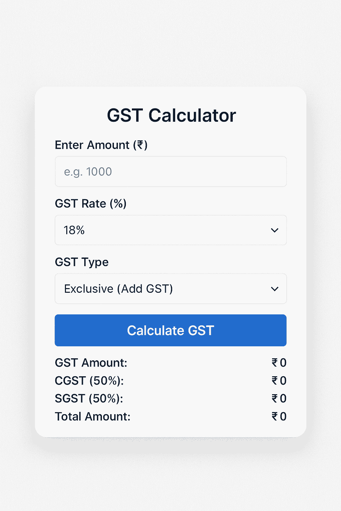341x511 pixels.
Task: Click the e.g. 1000 placeholder text
Action: [88, 172]
